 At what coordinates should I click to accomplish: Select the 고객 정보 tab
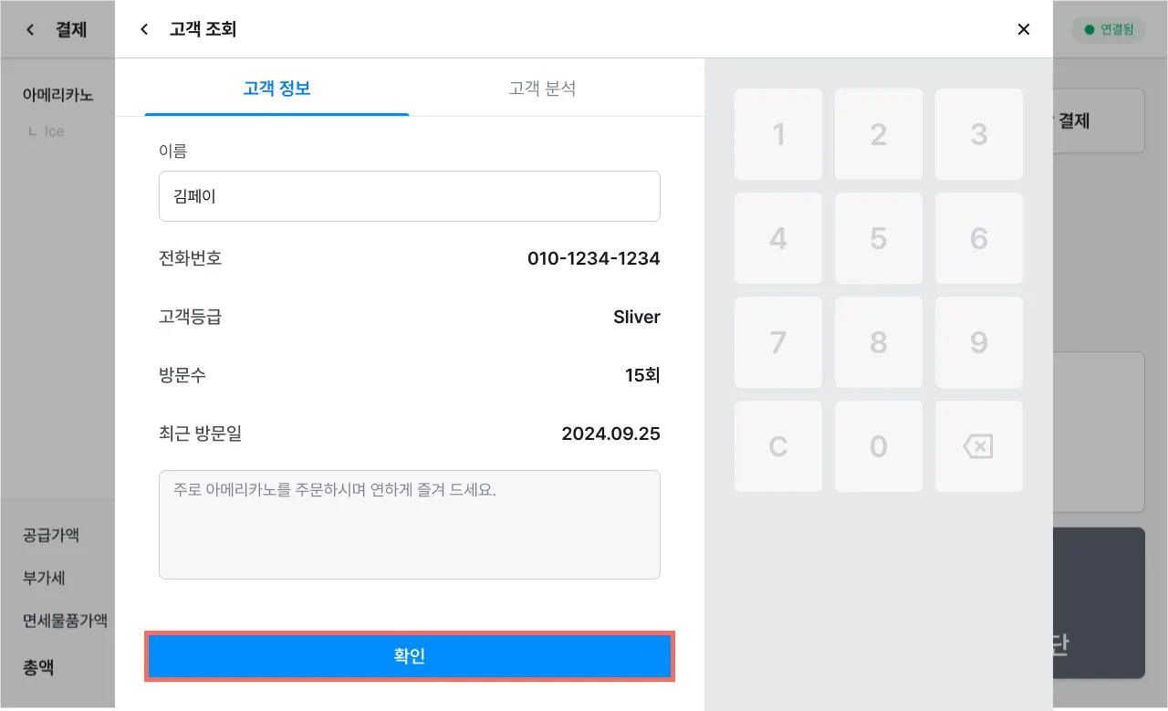tap(276, 89)
